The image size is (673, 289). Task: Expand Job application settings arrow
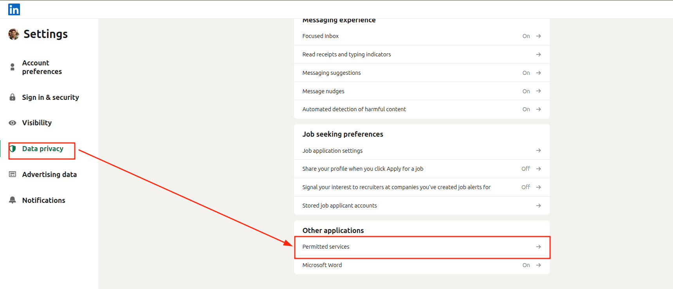(538, 150)
